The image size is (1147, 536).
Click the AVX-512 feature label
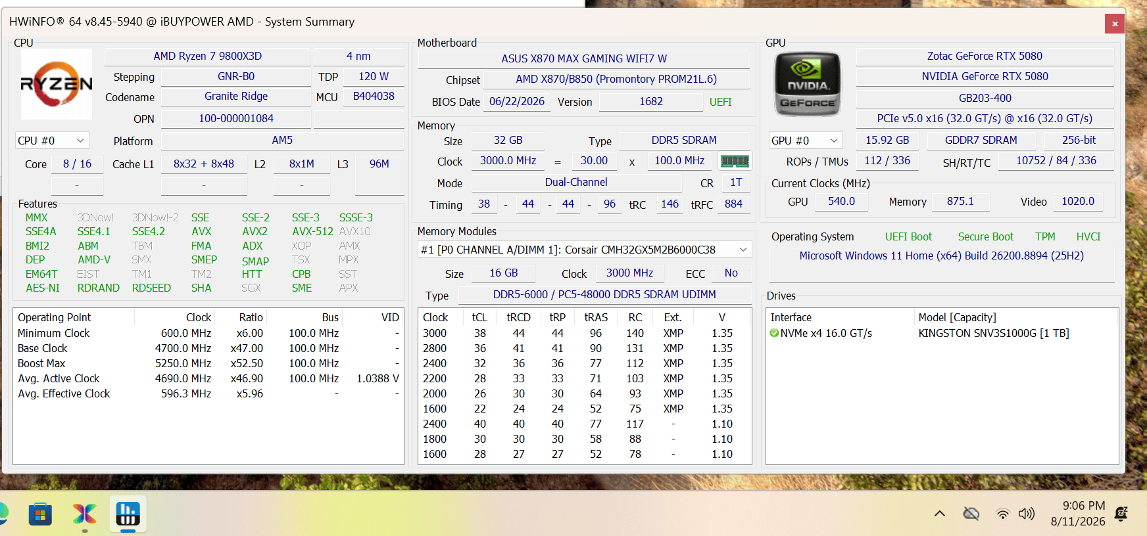[312, 231]
